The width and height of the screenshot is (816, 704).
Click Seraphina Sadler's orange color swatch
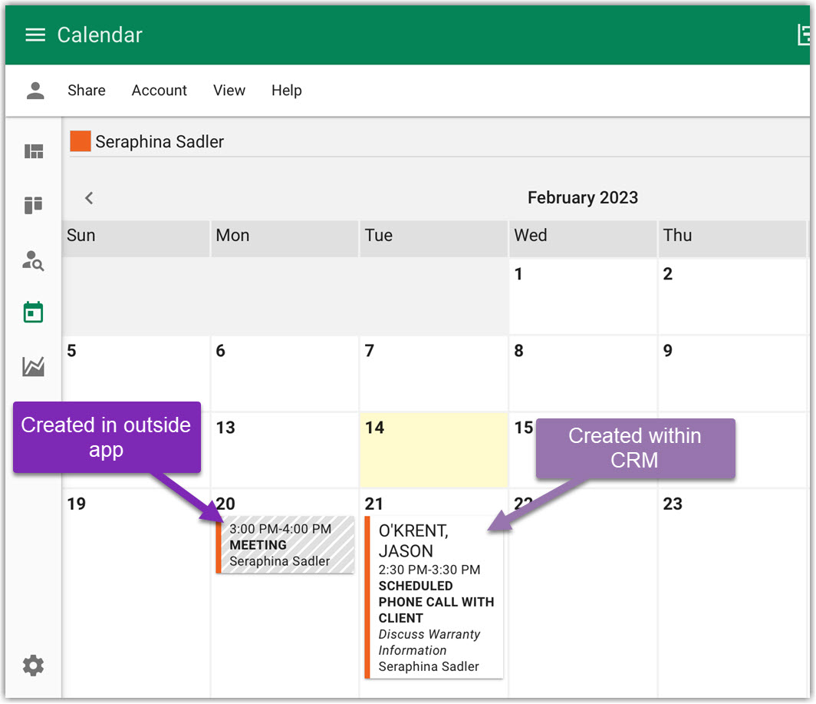tap(81, 141)
